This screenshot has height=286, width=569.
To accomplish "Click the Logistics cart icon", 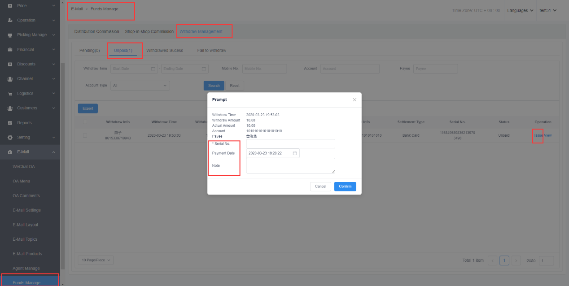I will (x=10, y=94).
